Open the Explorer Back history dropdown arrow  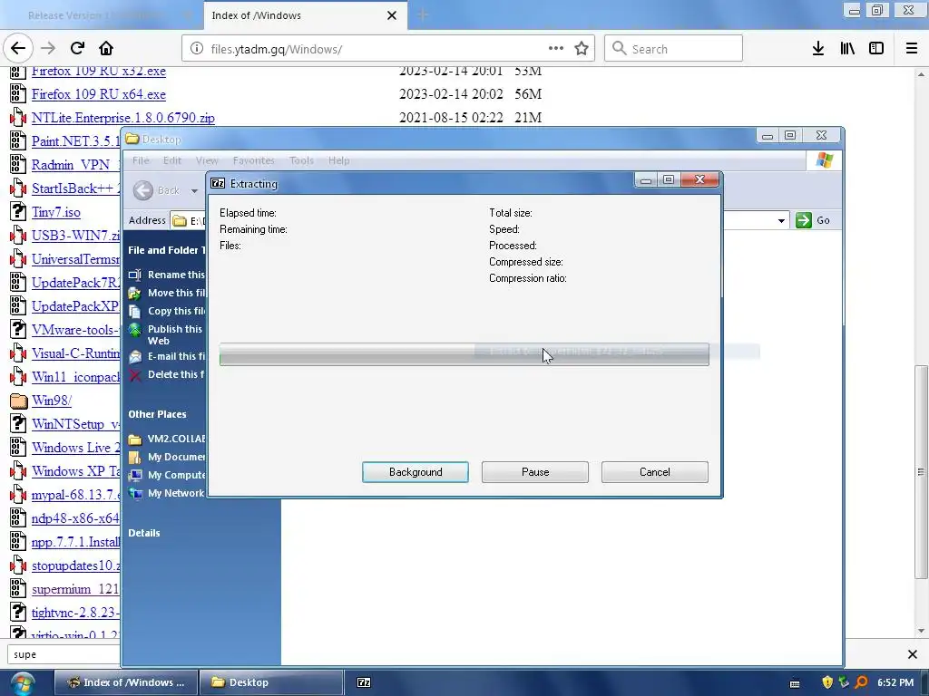coord(194,191)
